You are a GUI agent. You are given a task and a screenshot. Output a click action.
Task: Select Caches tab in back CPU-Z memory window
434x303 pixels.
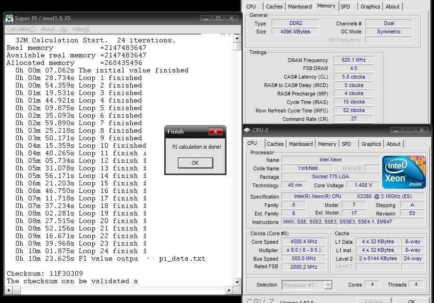click(274, 7)
